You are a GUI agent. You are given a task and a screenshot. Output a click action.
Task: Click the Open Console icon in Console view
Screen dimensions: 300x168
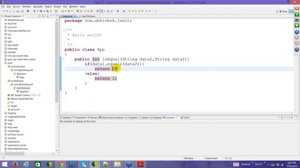tap(289, 118)
